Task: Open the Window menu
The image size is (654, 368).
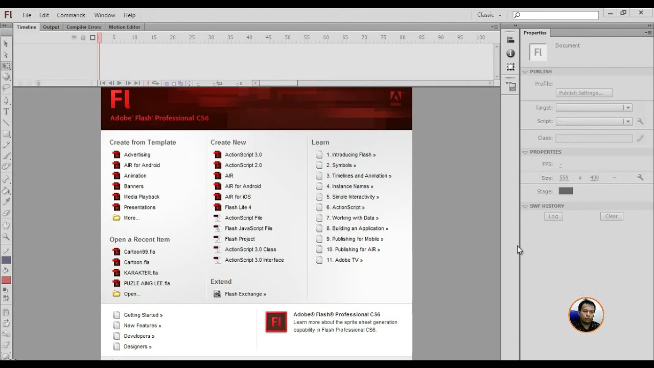Action: pyautogui.click(x=105, y=15)
